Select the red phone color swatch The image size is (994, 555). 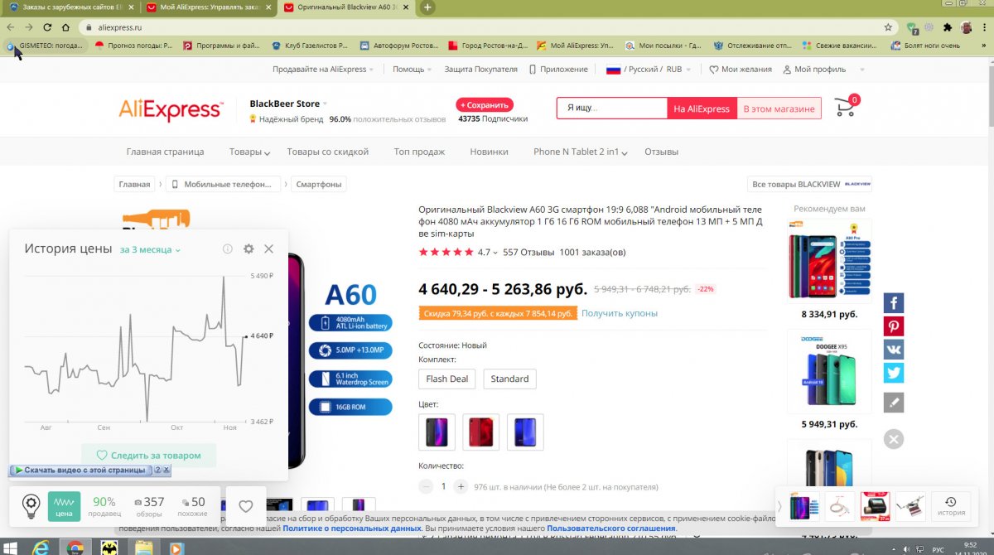point(481,432)
